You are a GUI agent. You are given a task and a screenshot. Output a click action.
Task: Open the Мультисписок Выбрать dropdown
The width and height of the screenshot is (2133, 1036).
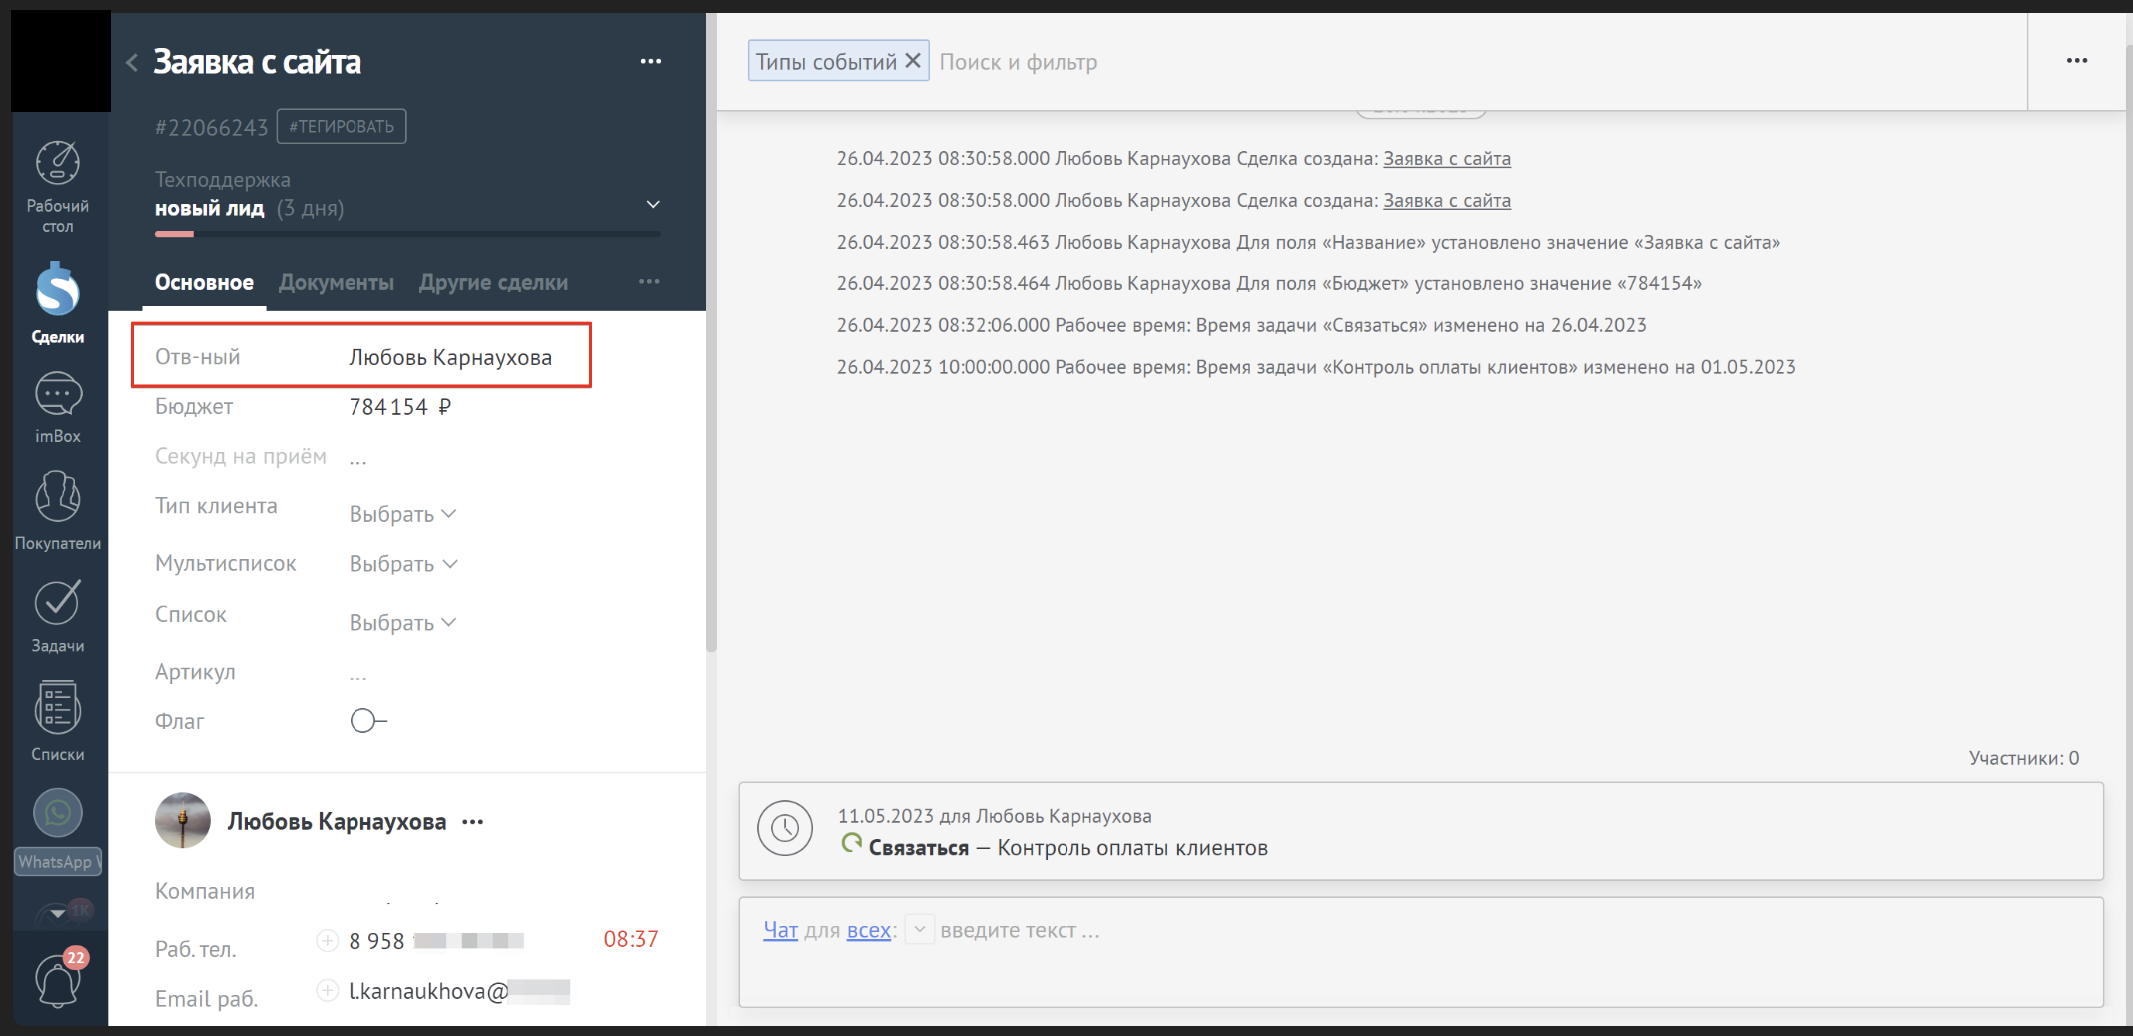[402, 564]
